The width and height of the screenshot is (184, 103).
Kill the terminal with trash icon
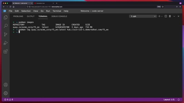pos(170,16)
